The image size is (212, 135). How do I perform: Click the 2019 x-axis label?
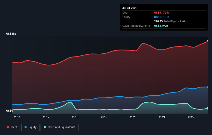tap(104, 117)
